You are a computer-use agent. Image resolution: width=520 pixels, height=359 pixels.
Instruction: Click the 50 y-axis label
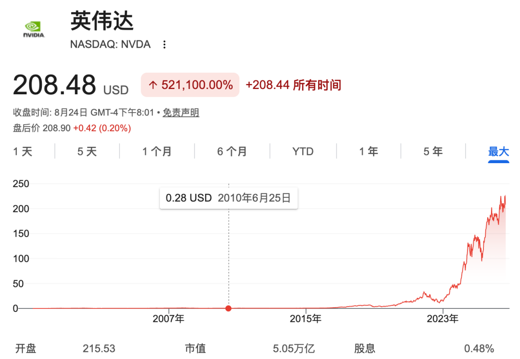point(18,284)
